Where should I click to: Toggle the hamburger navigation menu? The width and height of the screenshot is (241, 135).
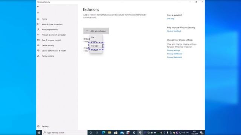point(38,12)
